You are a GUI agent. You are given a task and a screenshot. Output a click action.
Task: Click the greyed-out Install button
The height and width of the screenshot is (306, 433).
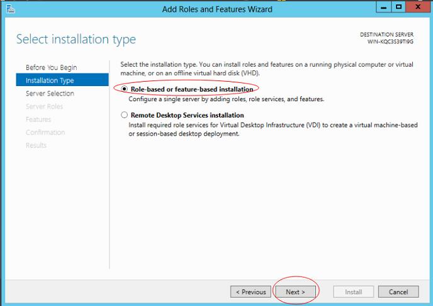click(x=353, y=292)
